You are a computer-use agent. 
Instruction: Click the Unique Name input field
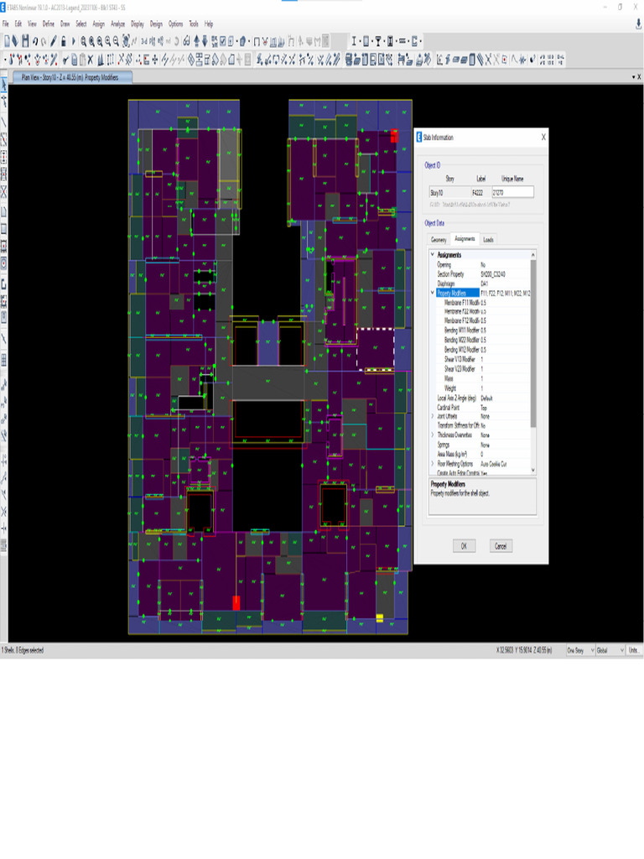coord(512,193)
